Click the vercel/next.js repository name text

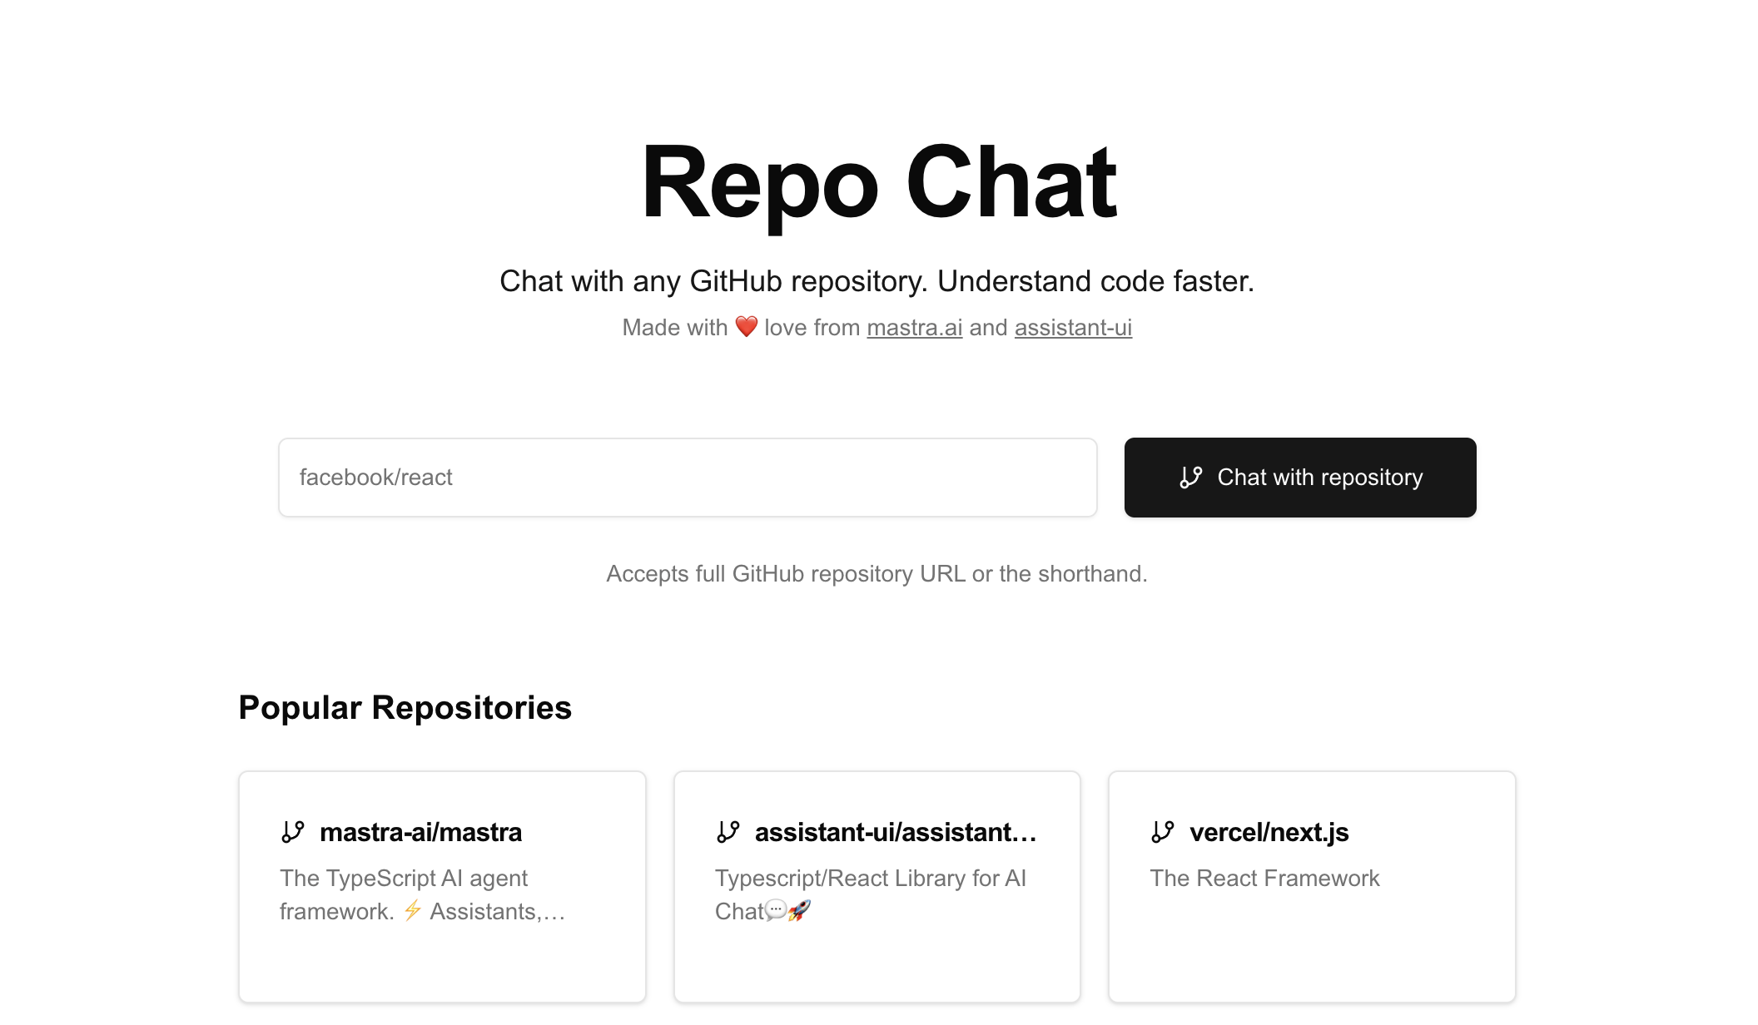[x=1269, y=831]
